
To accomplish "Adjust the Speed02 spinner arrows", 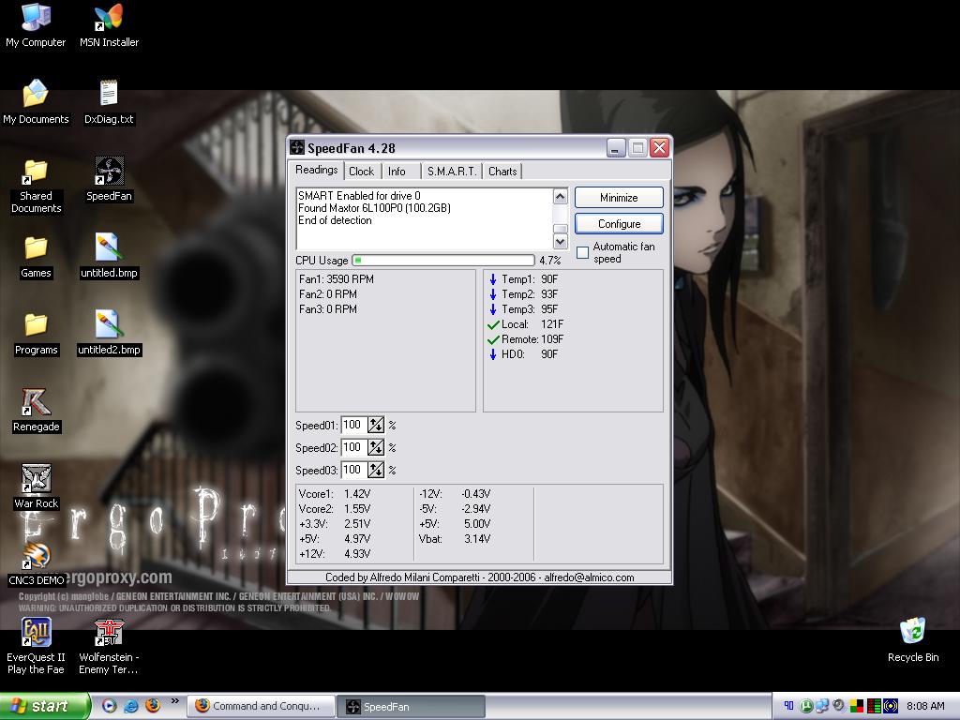I will [x=376, y=448].
